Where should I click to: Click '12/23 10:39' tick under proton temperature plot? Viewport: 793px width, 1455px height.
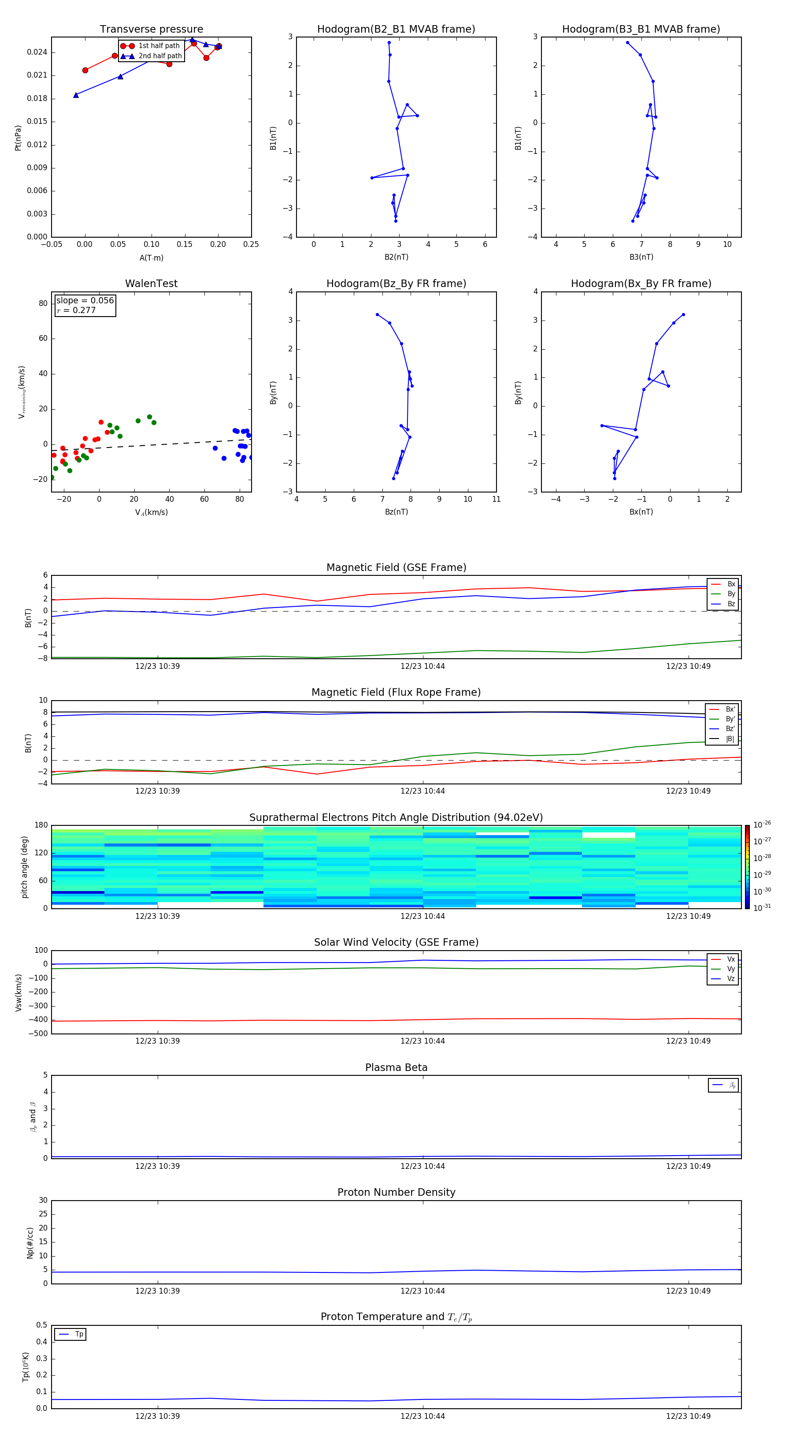[157, 1417]
